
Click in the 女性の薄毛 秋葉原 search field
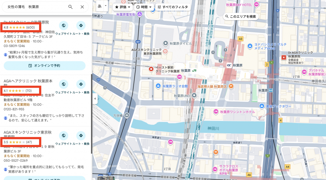click(x=36, y=7)
